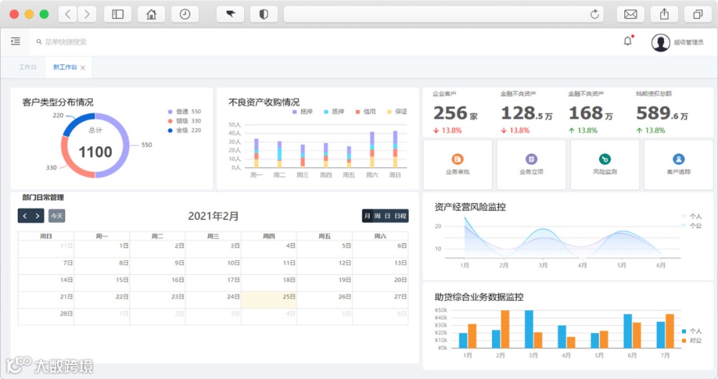Viewport: 718px width, 379px height.
Task: Switch calendar to 日程 view
Action: (400, 216)
